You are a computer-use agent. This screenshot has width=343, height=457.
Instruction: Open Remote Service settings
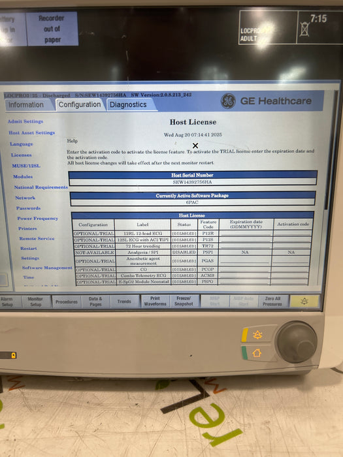(37, 238)
